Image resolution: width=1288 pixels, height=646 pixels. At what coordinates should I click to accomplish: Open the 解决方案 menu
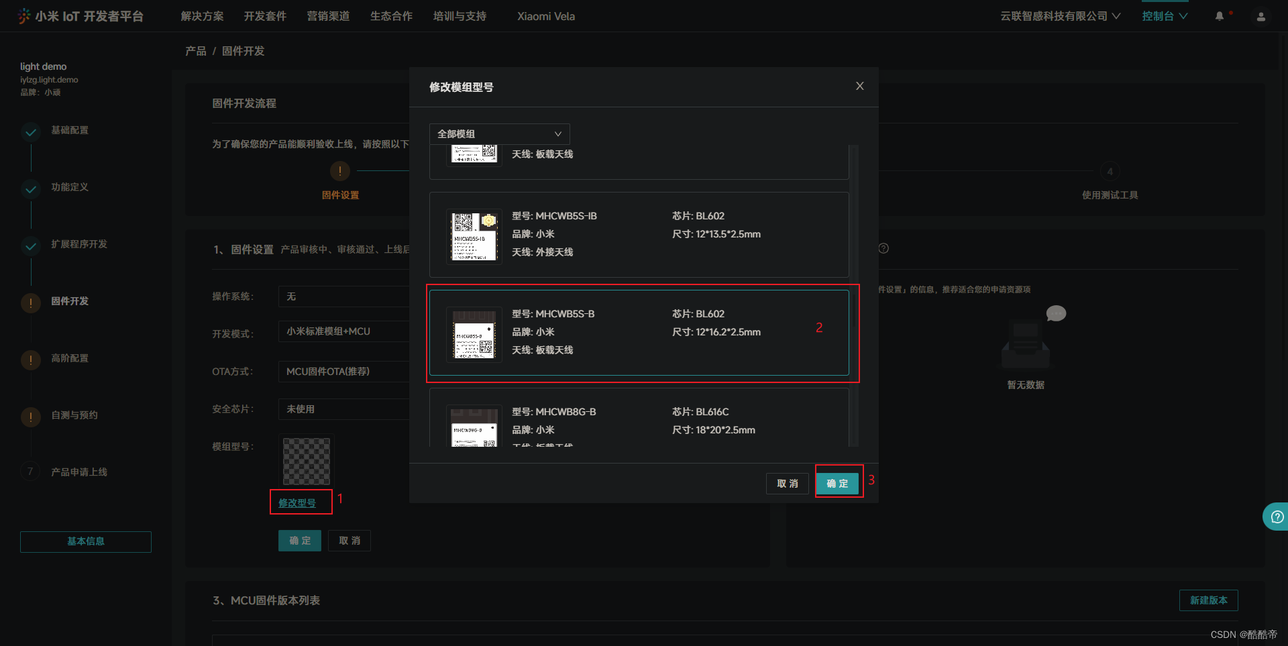(202, 16)
